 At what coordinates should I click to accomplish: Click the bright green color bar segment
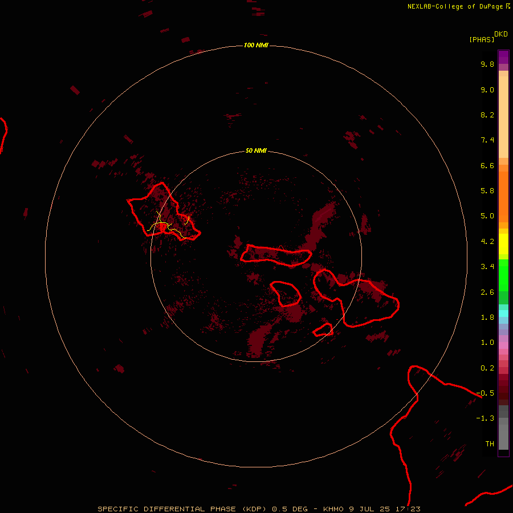(x=503, y=275)
